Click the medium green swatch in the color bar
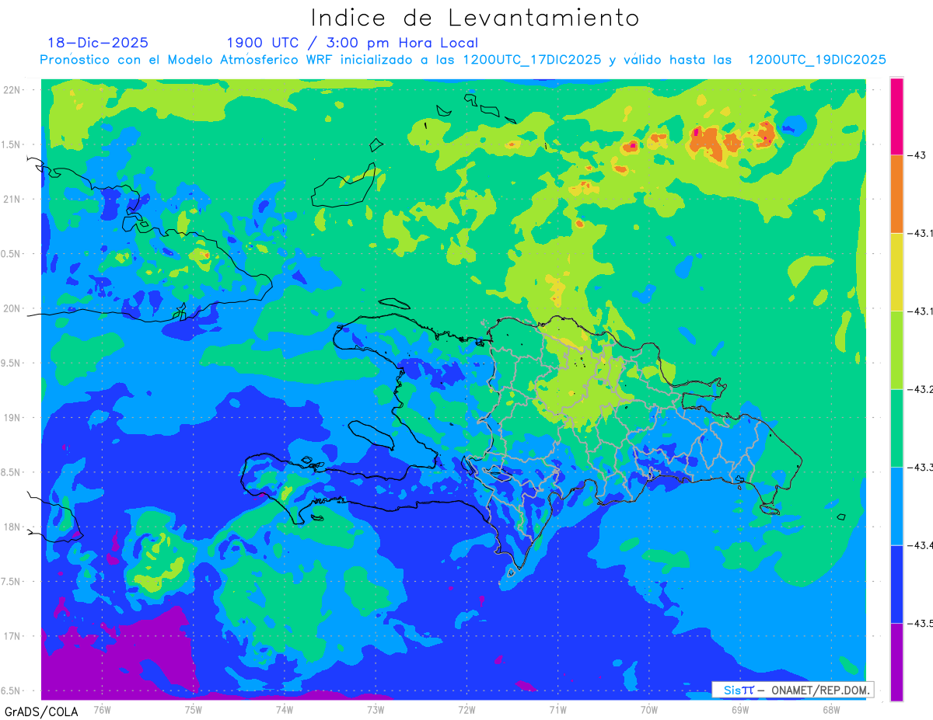This screenshot has height=720, width=933. [896, 428]
